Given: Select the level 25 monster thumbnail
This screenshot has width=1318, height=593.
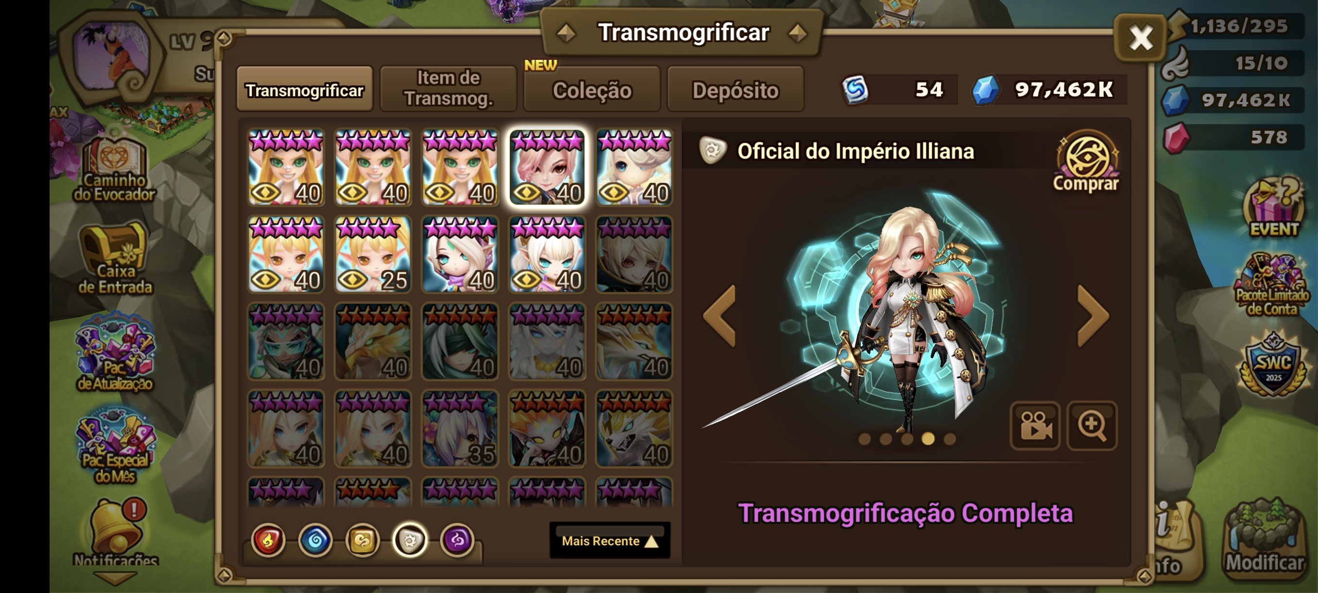Looking at the screenshot, I should (x=373, y=255).
